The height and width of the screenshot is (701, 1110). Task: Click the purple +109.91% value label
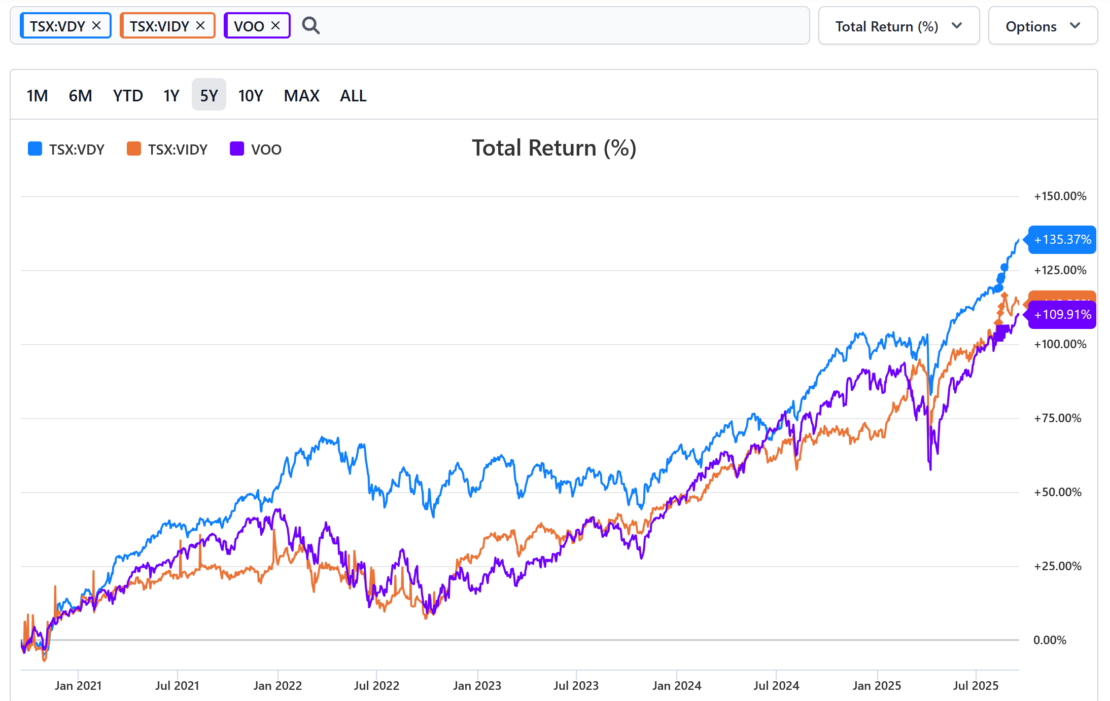pyautogui.click(x=1062, y=315)
